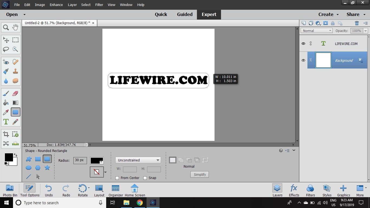This screenshot has height=208, width=370.
Task: Select the Horizontal Type tool
Action: point(6,122)
